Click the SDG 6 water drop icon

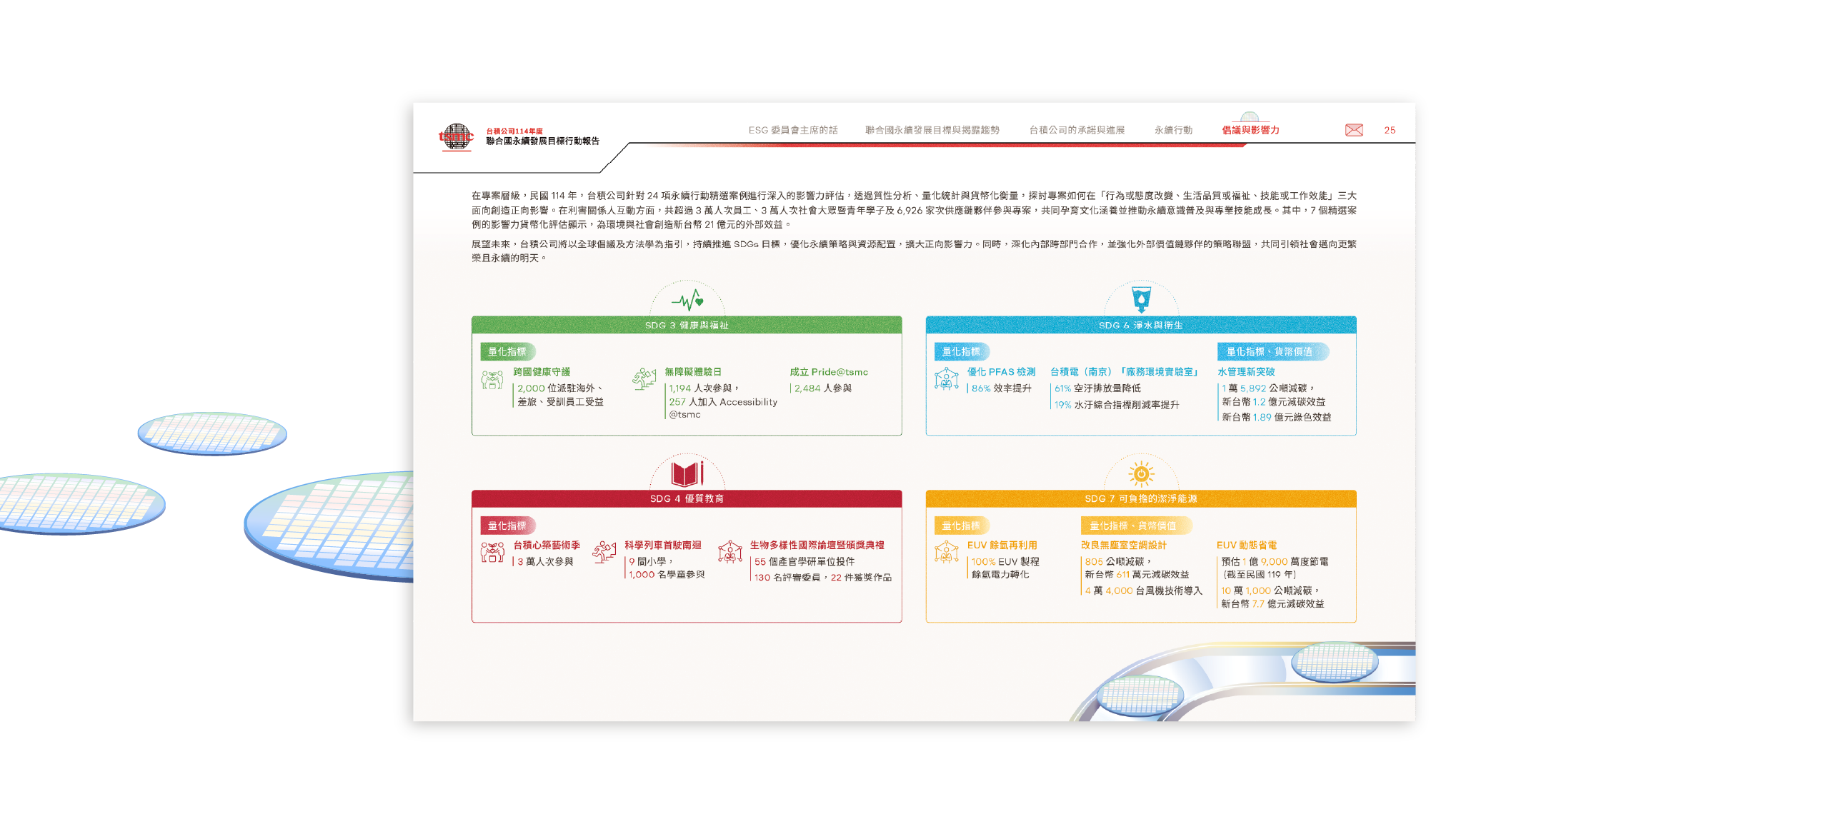pyautogui.click(x=1142, y=299)
